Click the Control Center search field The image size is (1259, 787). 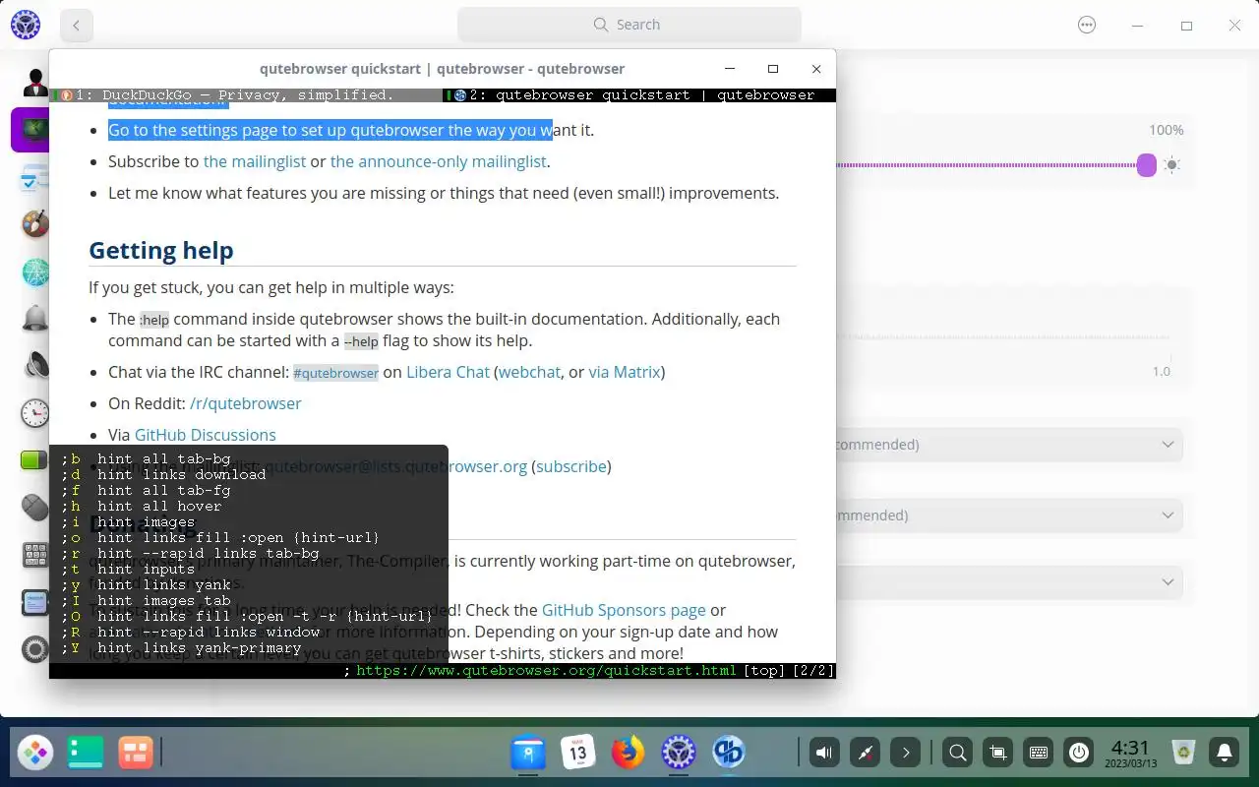point(629,25)
